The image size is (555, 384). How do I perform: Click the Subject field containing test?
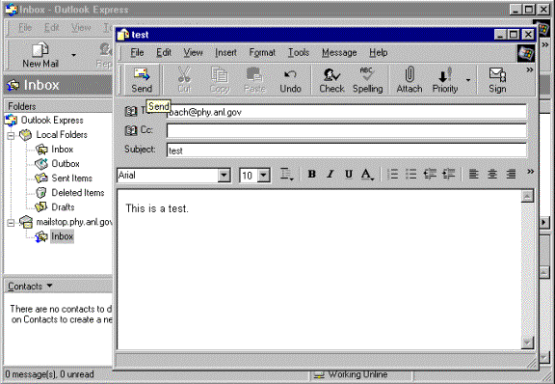click(347, 151)
